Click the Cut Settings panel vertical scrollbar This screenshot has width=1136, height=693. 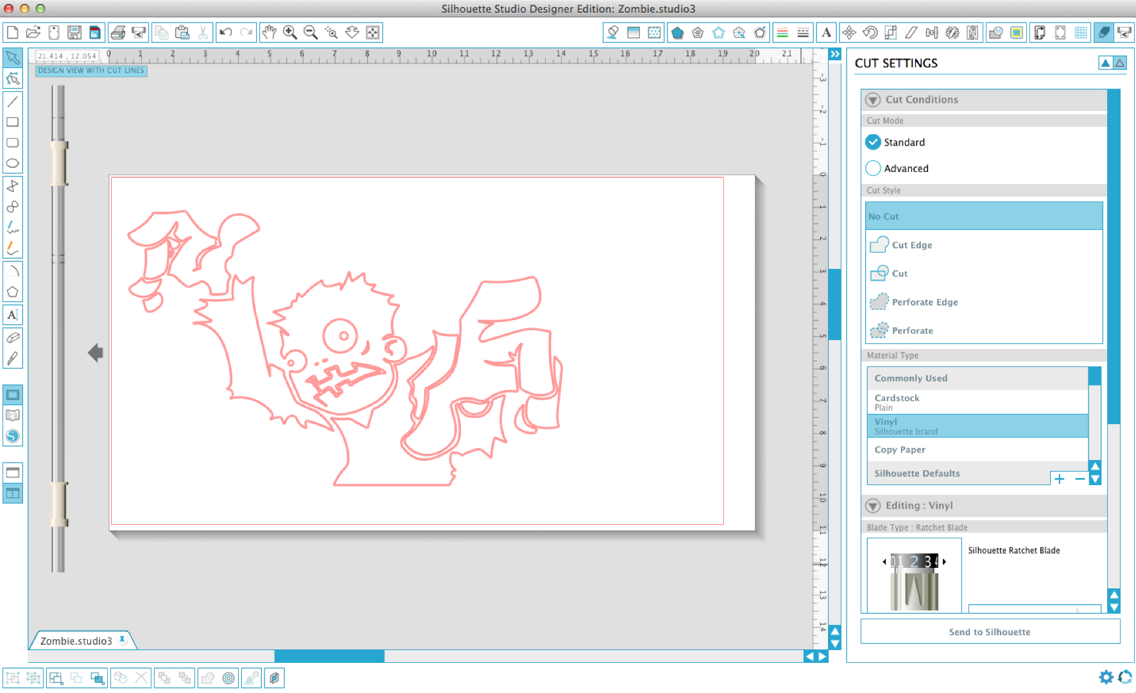pyautogui.click(x=1114, y=257)
